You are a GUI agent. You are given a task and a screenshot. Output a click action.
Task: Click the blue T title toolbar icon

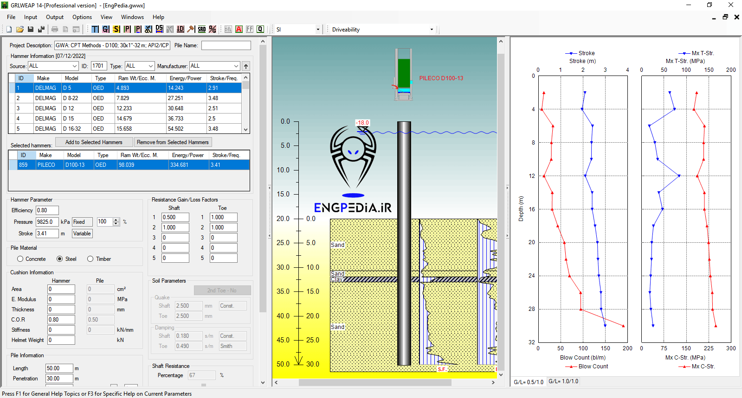95,29
